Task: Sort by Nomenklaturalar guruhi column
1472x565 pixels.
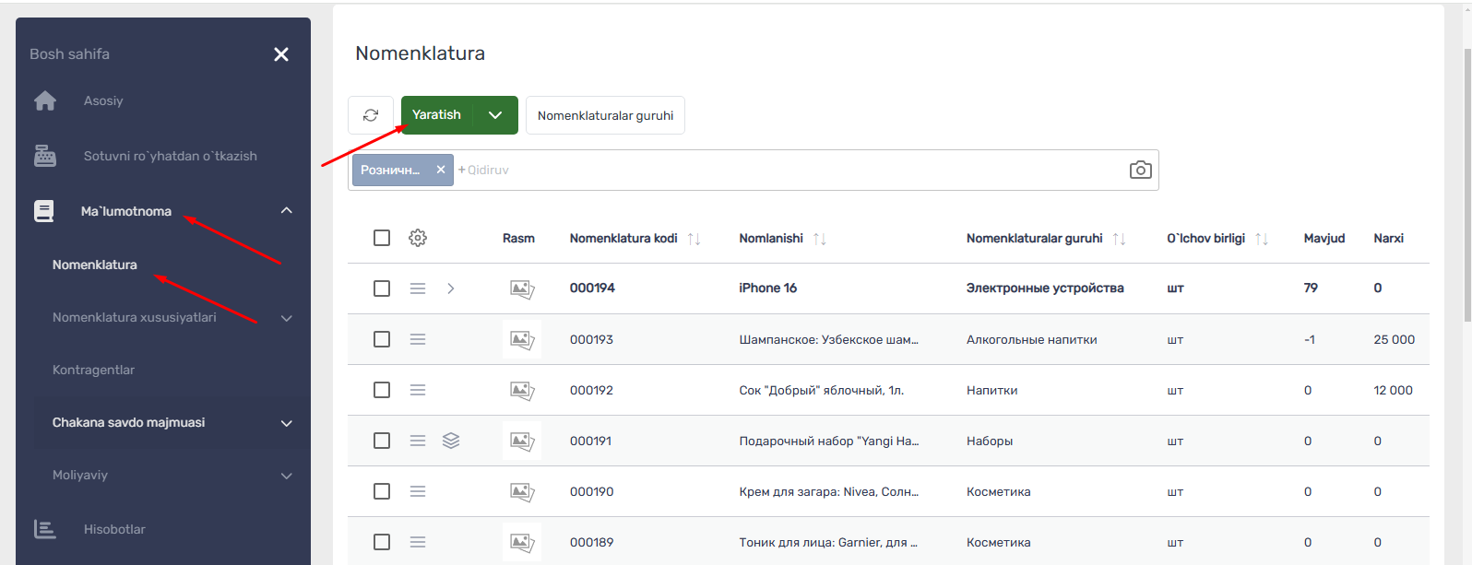Action: coord(1119,239)
